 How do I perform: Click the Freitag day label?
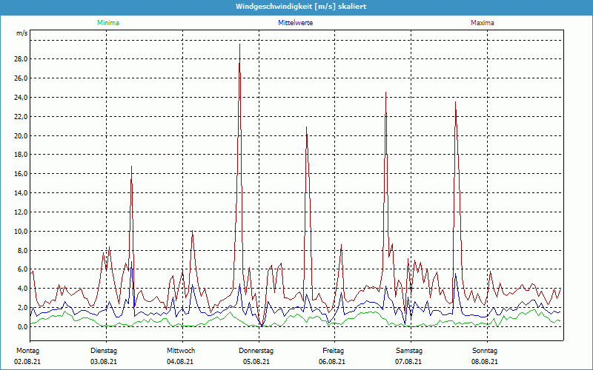click(333, 351)
